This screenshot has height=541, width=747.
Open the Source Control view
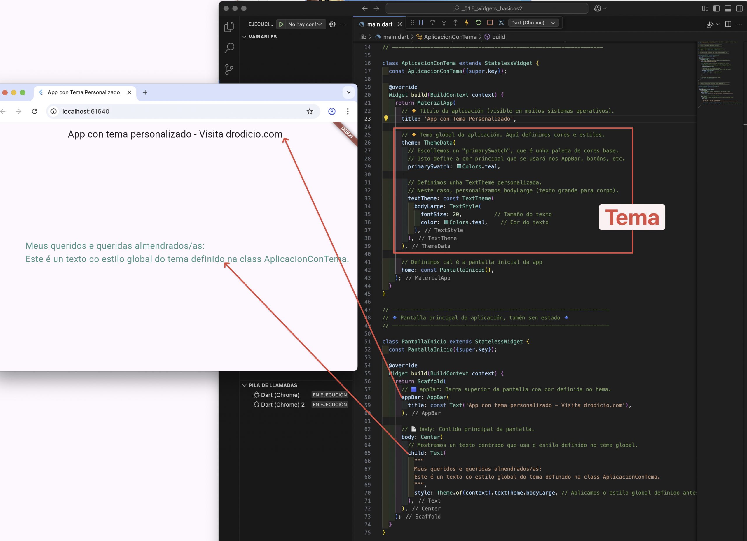(229, 69)
